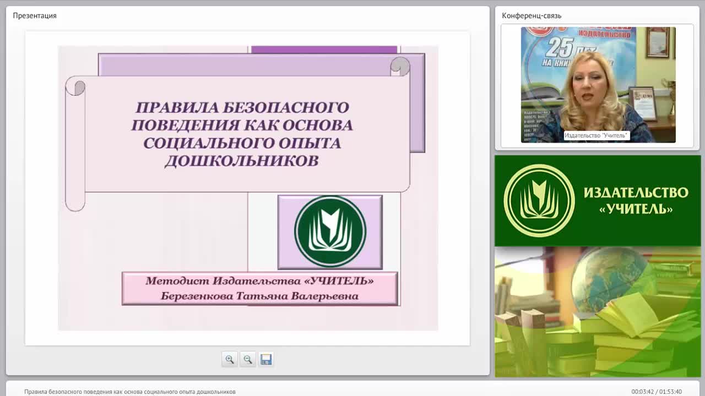
Task: Zoom out the presentation slide
Action: pos(248,359)
